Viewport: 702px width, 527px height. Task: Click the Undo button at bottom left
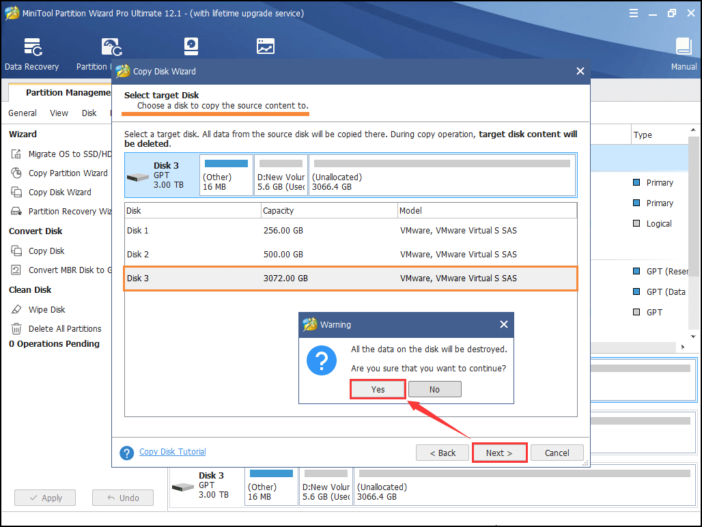coord(123,498)
